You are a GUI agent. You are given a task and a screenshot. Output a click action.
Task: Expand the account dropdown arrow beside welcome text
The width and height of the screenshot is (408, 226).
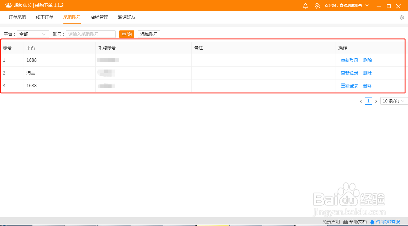pos(367,6)
